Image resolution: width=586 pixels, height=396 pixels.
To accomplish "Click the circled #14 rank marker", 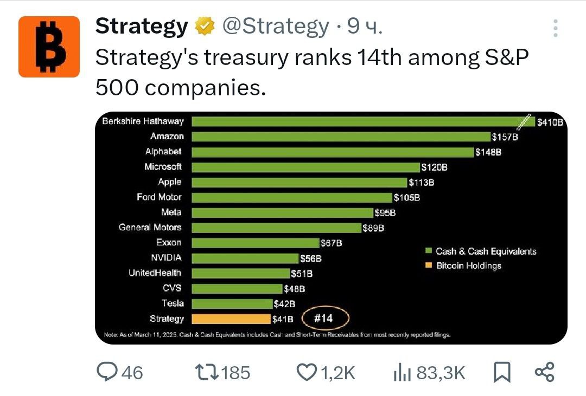I will click(326, 318).
